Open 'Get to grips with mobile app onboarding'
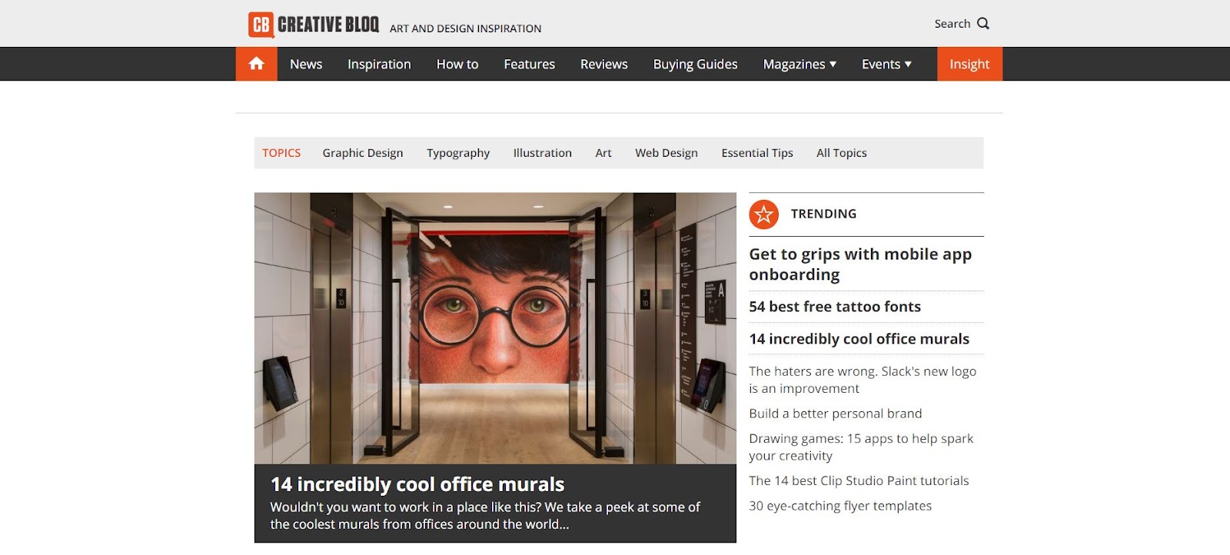 [x=860, y=264]
